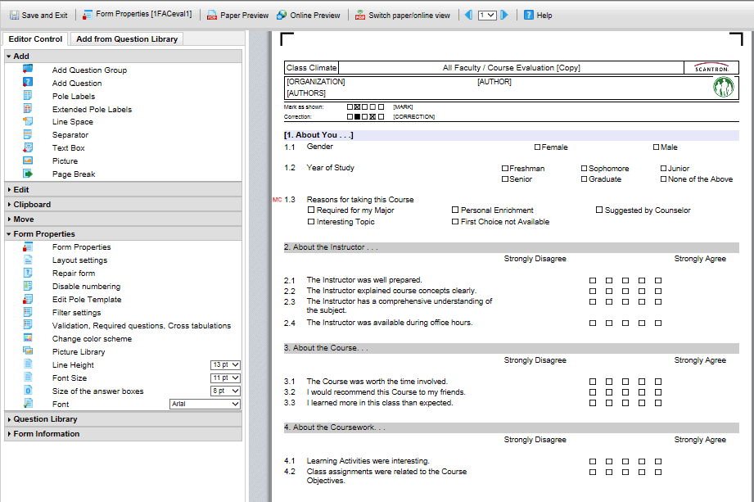The image size is (754, 502).
Task: Click the Add Question icon
Action: tap(28, 82)
